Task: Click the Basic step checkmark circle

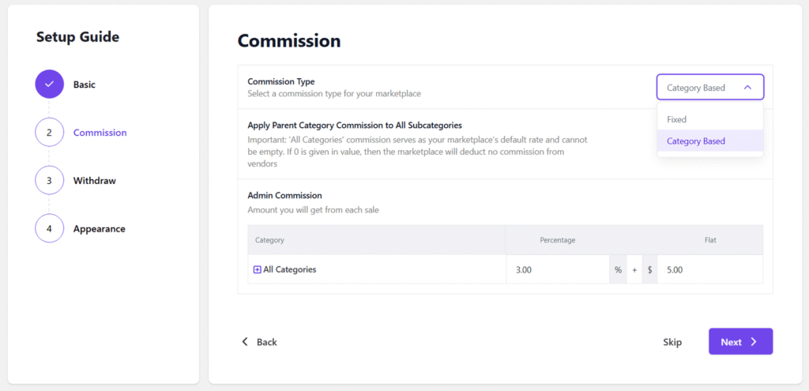Action: click(x=49, y=84)
